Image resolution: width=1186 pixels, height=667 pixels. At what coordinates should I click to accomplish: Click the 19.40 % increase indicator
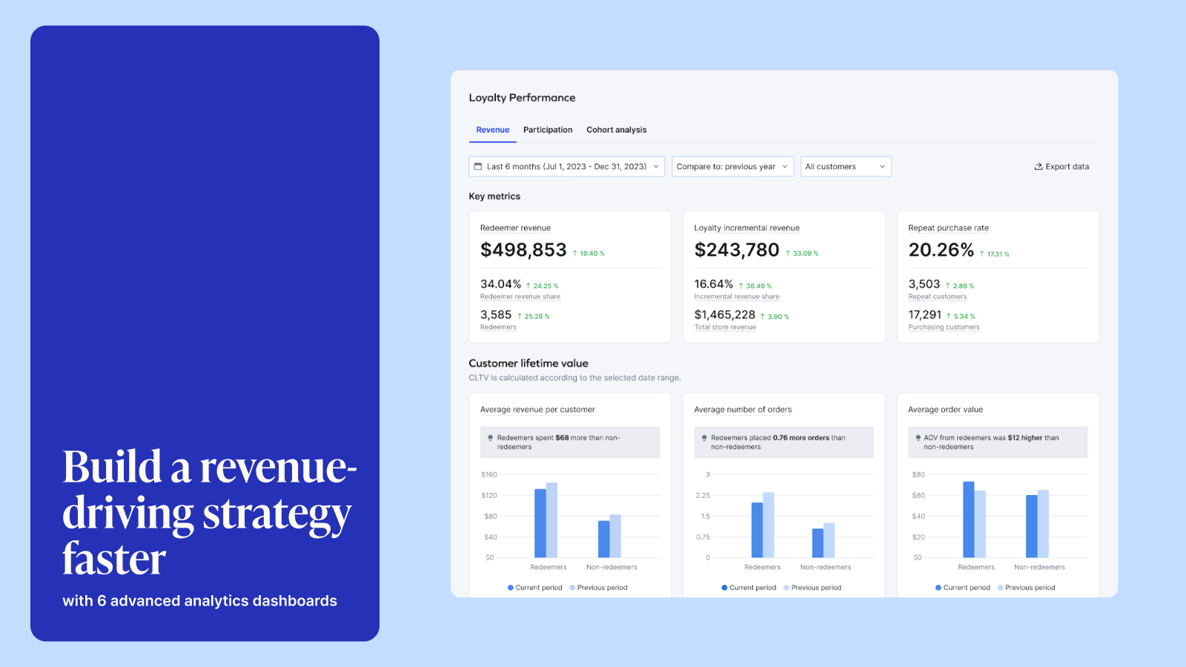(589, 253)
